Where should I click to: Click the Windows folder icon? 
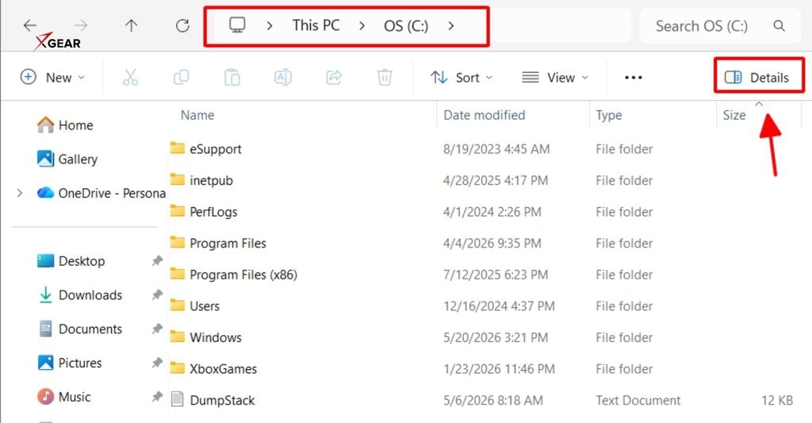tap(177, 337)
